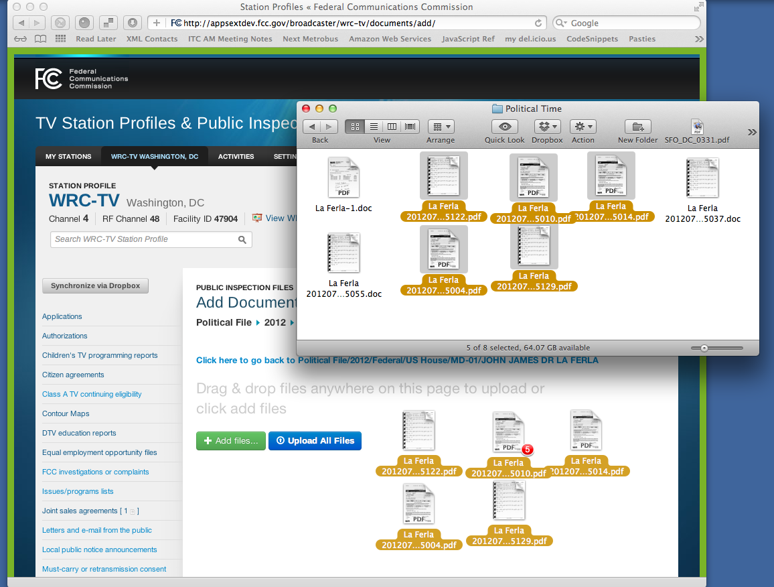This screenshot has width=774, height=587.
Task: Click Safari downloads button
Action: (x=133, y=23)
